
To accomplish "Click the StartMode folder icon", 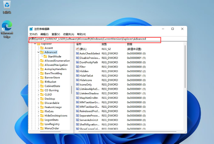I will [x=45, y=56].
